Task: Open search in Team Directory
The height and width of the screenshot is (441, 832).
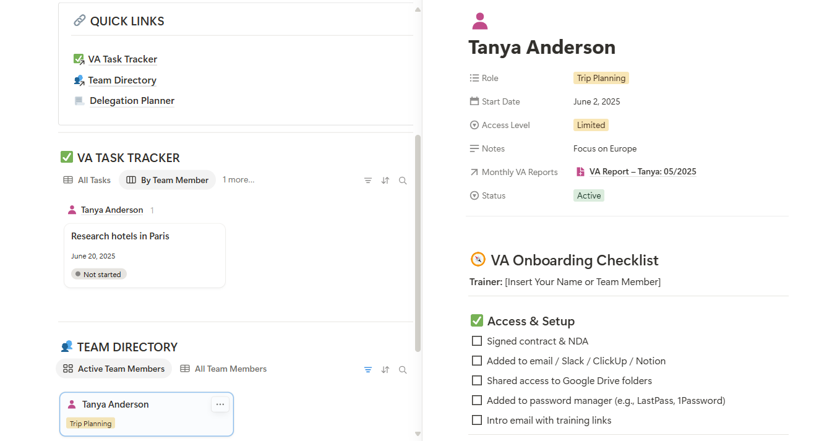Action: (403, 370)
